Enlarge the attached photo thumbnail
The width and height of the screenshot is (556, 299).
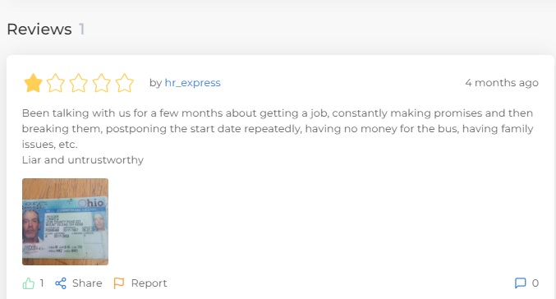tap(65, 222)
